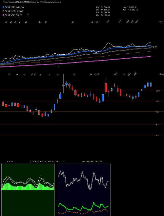Click the MACD panel heading
This screenshot has width=164, height=216.
10,162
